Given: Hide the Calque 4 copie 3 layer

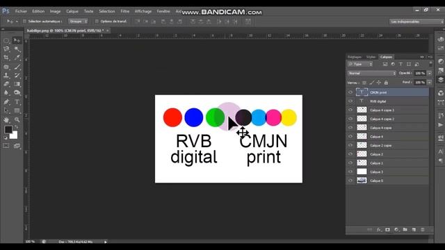Looking at the screenshot, I should [350, 110].
